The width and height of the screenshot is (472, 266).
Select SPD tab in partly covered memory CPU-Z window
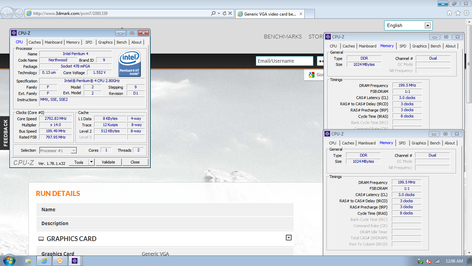point(403,46)
